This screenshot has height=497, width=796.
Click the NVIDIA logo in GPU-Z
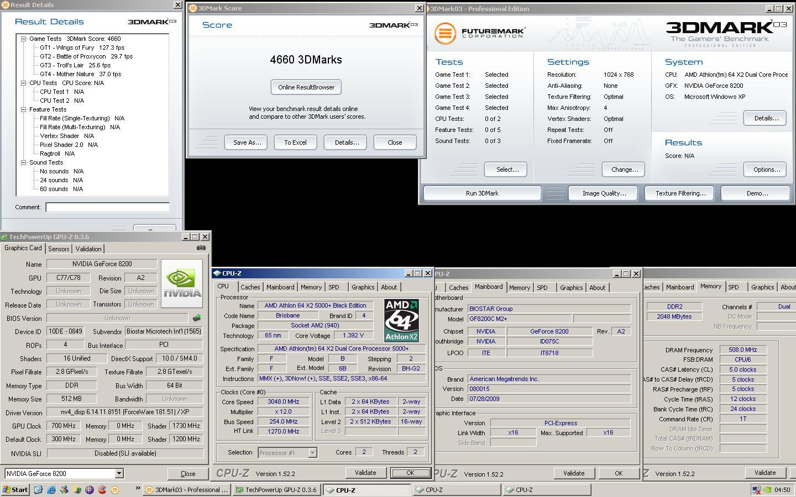pos(182,284)
